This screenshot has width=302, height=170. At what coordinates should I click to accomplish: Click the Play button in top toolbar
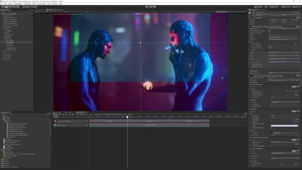click(147, 7)
